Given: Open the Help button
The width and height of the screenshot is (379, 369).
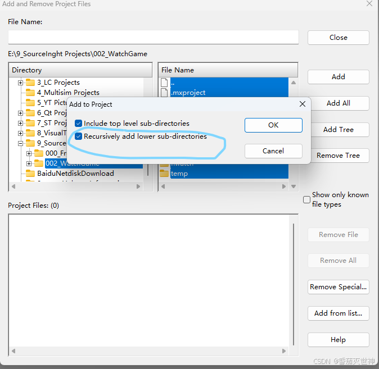Looking at the screenshot, I should [x=338, y=340].
